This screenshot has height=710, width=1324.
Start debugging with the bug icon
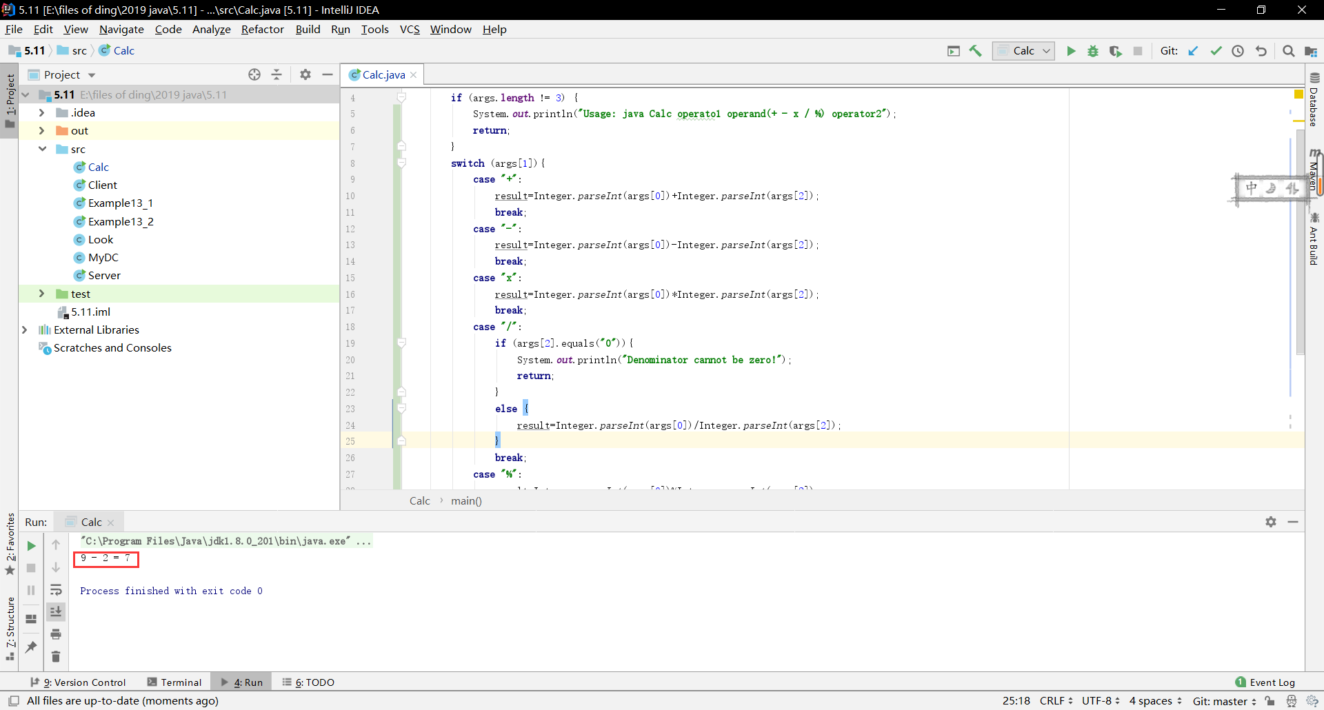pyautogui.click(x=1093, y=51)
